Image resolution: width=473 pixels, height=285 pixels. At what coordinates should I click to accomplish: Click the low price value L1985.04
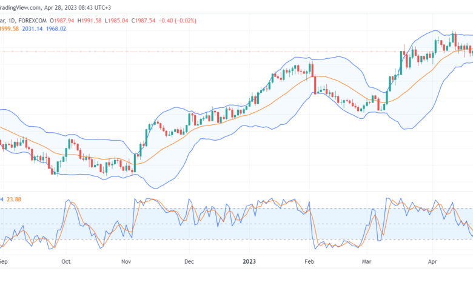[x=116, y=21]
